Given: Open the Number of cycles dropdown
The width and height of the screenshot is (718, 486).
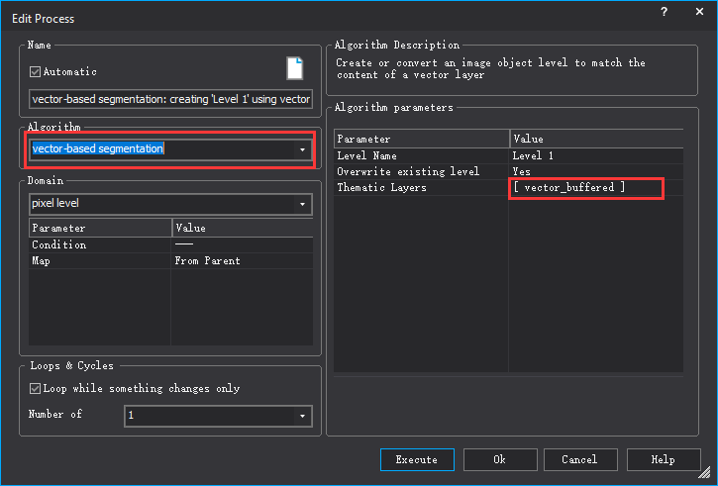Looking at the screenshot, I should click(301, 416).
